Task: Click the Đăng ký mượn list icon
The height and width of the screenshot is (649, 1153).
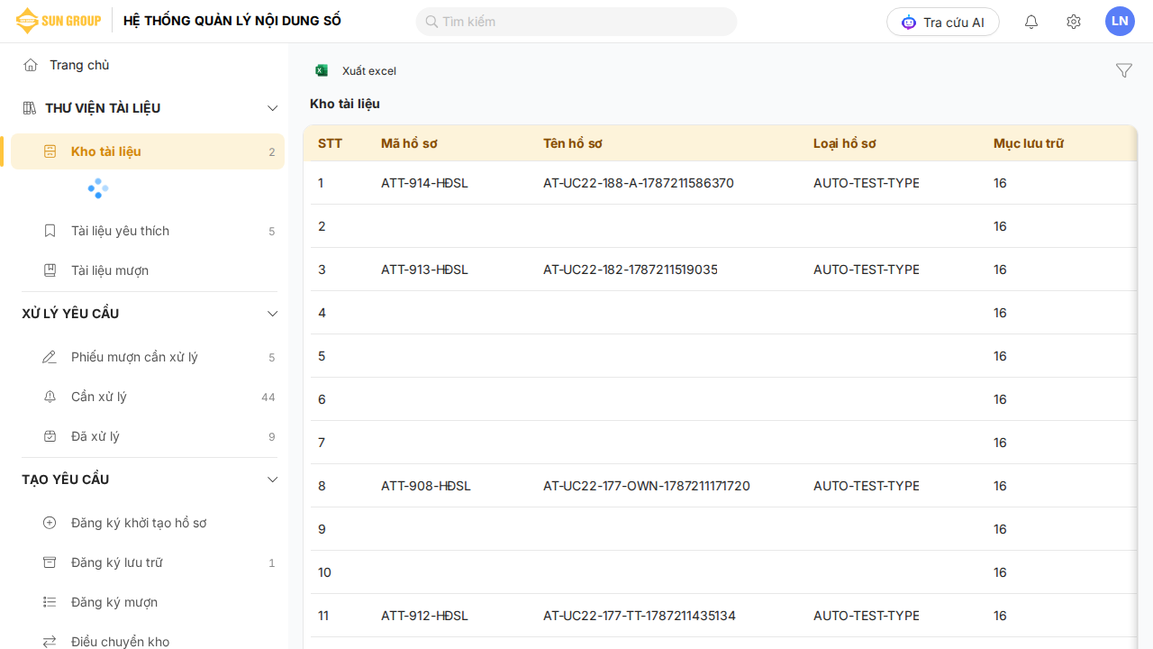Action: 50,602
